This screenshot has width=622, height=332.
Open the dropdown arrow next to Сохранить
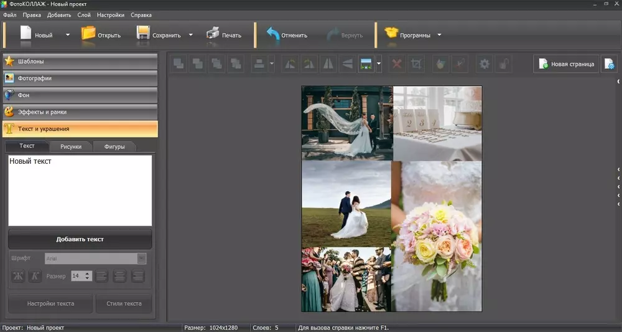191,35
